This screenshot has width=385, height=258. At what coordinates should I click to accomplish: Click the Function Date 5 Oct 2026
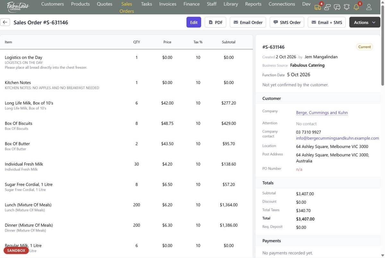point(298,74)
